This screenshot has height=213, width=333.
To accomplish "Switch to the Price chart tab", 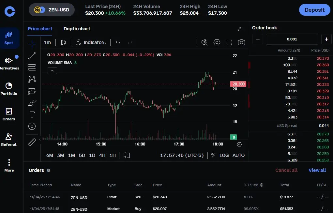I will (40, 29).
